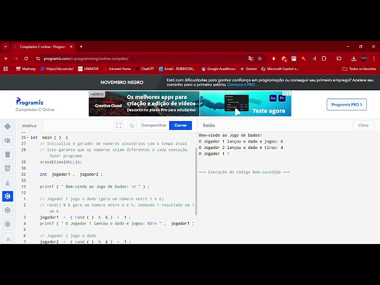The image size is (380, 285).
Task: Open the Programiz PRO button
Action: click(347, 104)
